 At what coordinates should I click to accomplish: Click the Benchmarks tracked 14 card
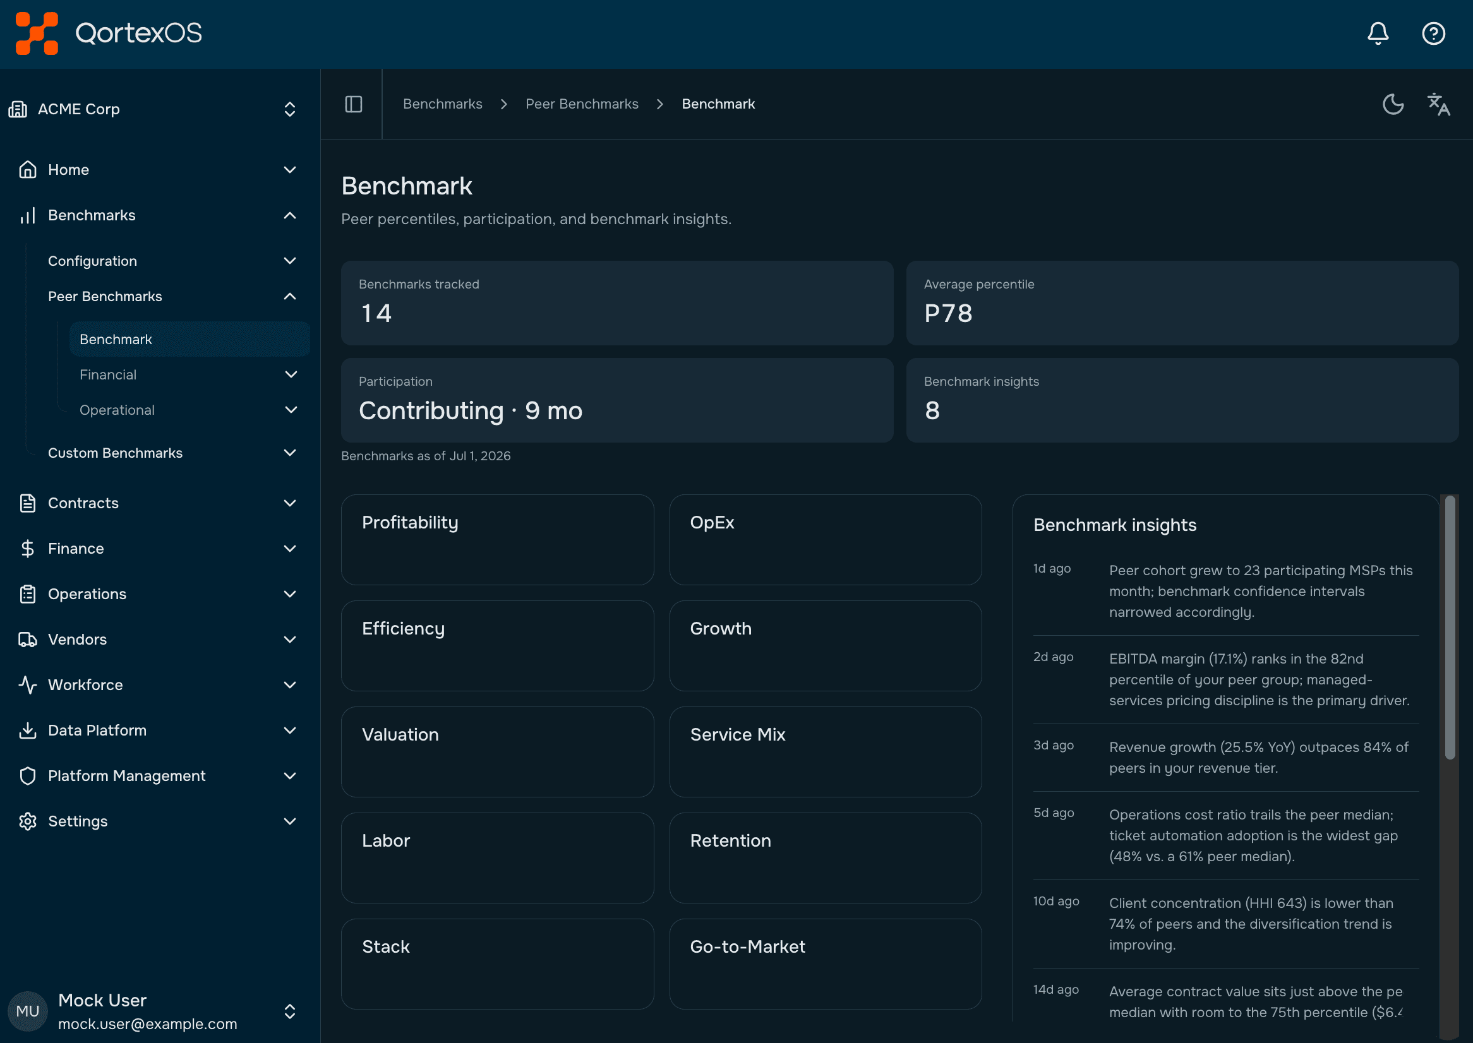(616, 302)
